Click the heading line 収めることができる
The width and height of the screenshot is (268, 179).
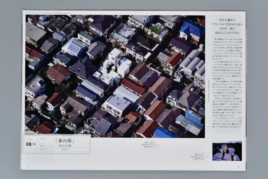(227, 33)
